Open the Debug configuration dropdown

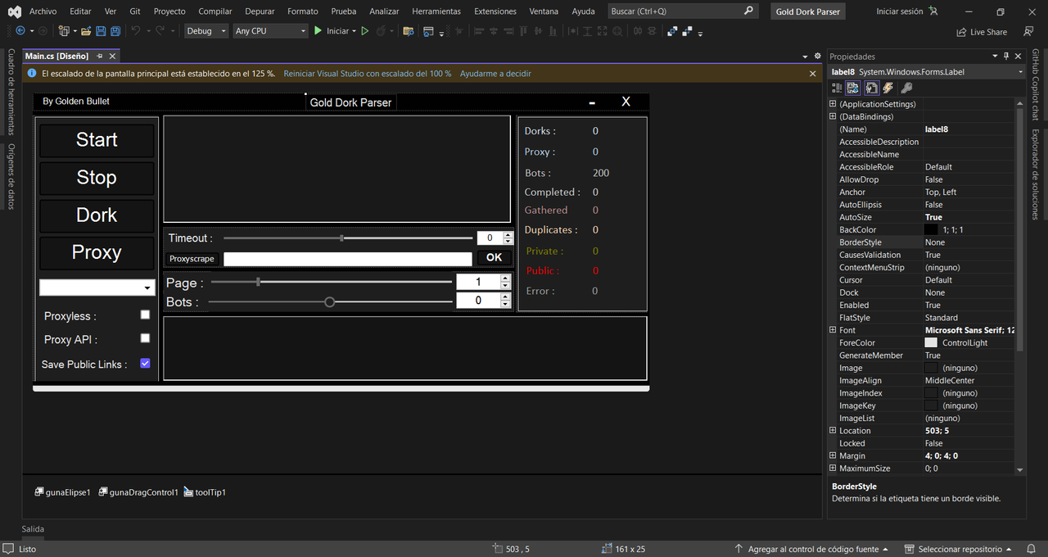(x=206, y=31)
